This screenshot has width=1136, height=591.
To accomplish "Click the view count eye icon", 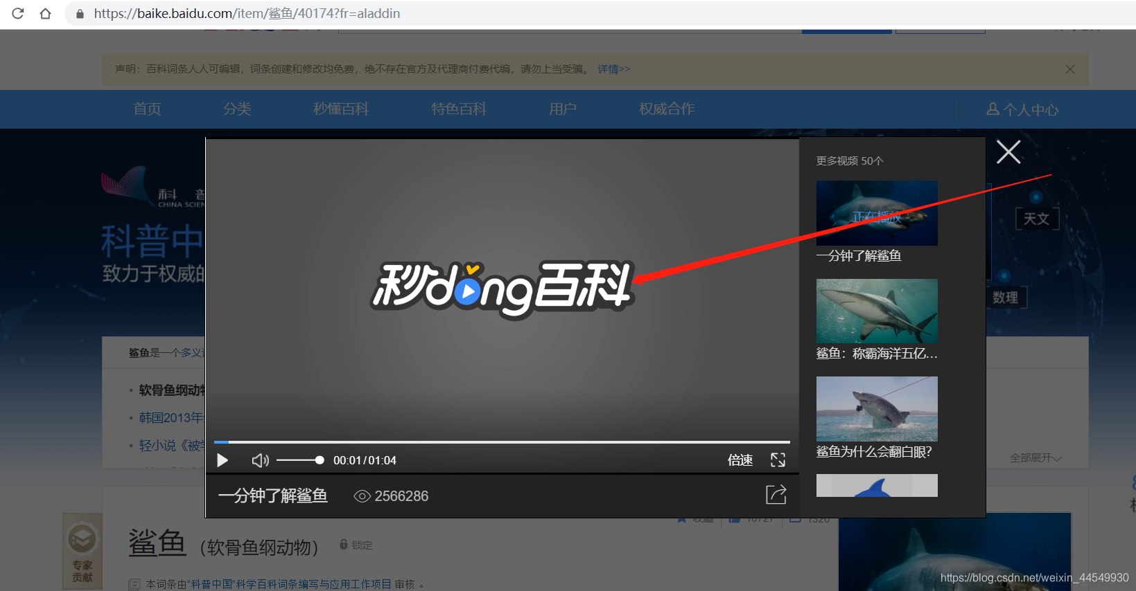I will [x=362, y=496].
